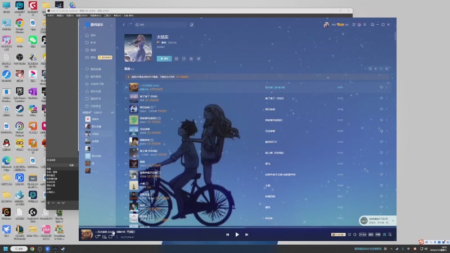Open audio quality selector in player bar
Screen dimensions: 450x253
(363, 234)
